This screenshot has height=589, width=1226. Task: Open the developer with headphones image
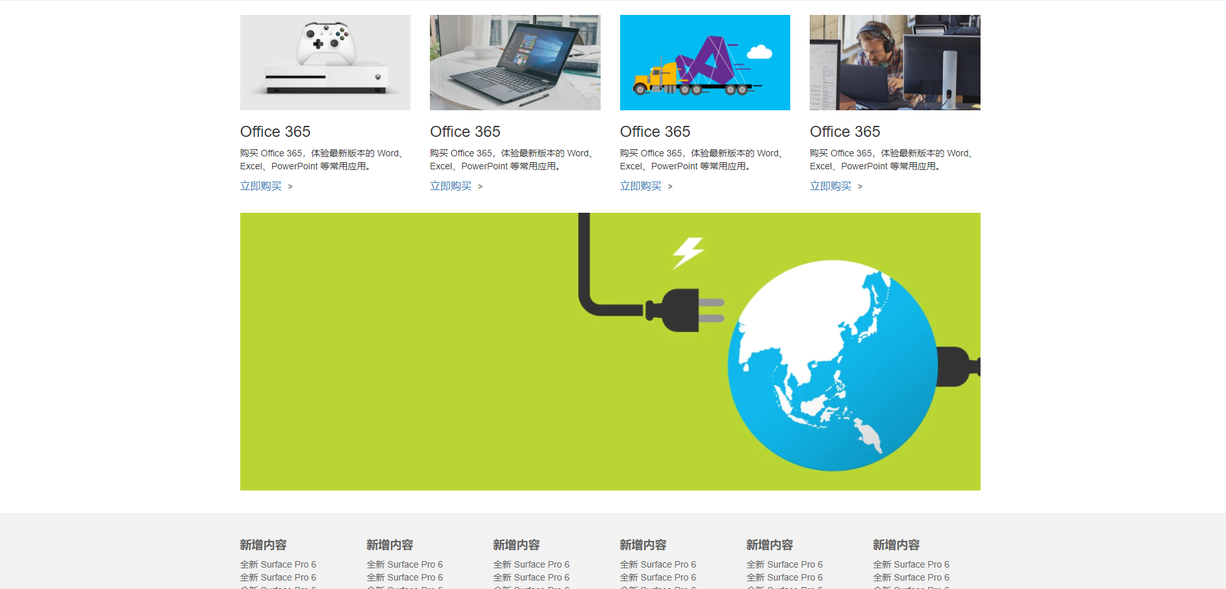(x=895, y=62)
